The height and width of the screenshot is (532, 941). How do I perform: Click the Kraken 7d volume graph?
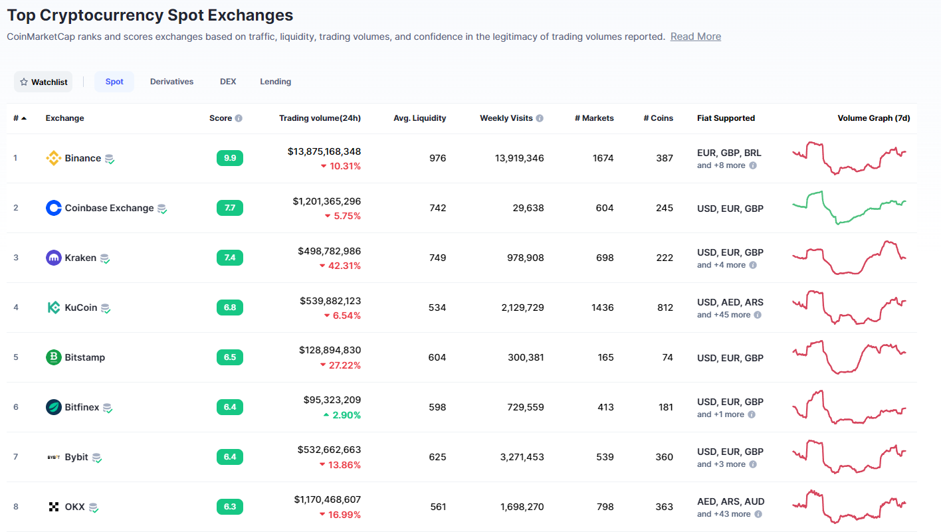pos(849,258)
